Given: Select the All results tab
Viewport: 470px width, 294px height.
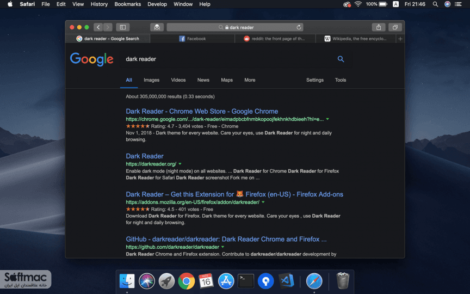Looking at the screenshot, I should pyautogui.click(x=129, y=80).
